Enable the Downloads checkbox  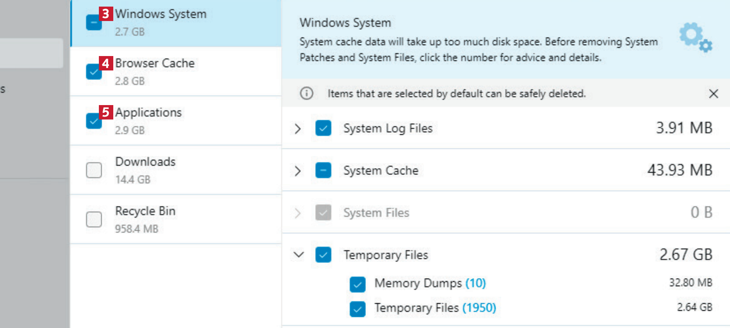click(94, 170)
